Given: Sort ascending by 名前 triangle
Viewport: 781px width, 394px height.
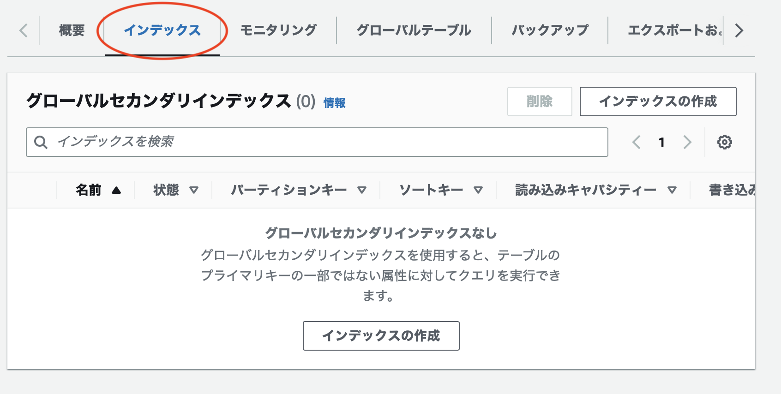Looking at the screenshot, I should (x=116, y=190).
